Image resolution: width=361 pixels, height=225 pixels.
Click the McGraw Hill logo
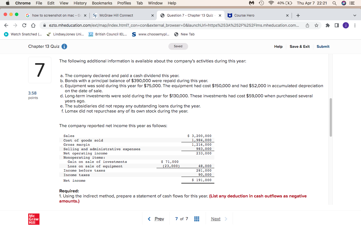34,219
